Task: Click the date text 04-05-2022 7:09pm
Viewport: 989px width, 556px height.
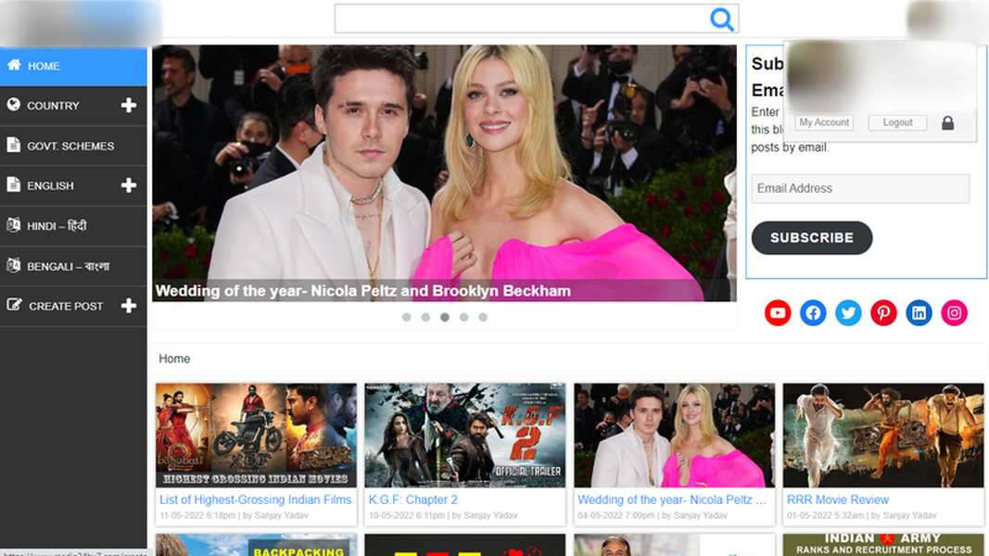Action: coord(616,515)
